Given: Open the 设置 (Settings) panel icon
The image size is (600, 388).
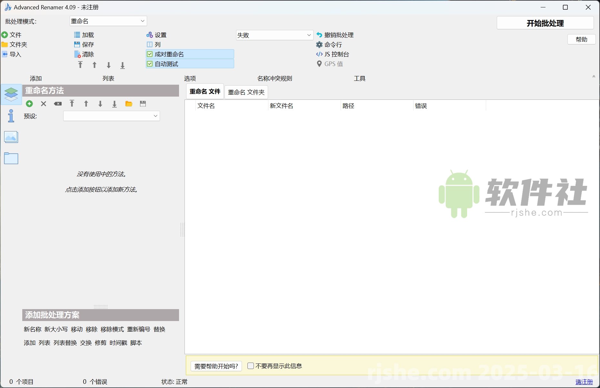Looking at the screenshot, I should [x=150, y=35].
